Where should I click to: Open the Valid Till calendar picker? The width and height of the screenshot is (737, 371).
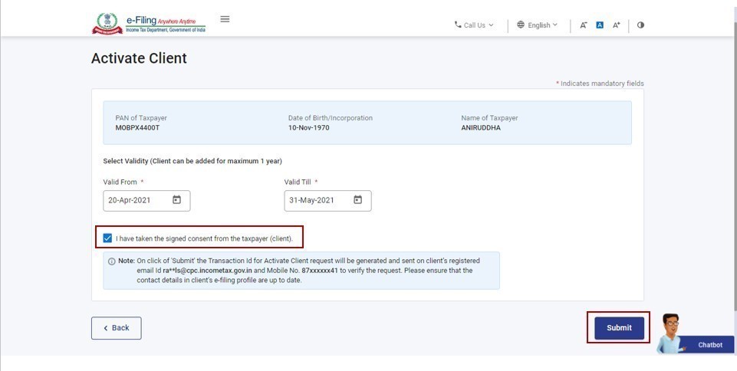pos(357,200)
